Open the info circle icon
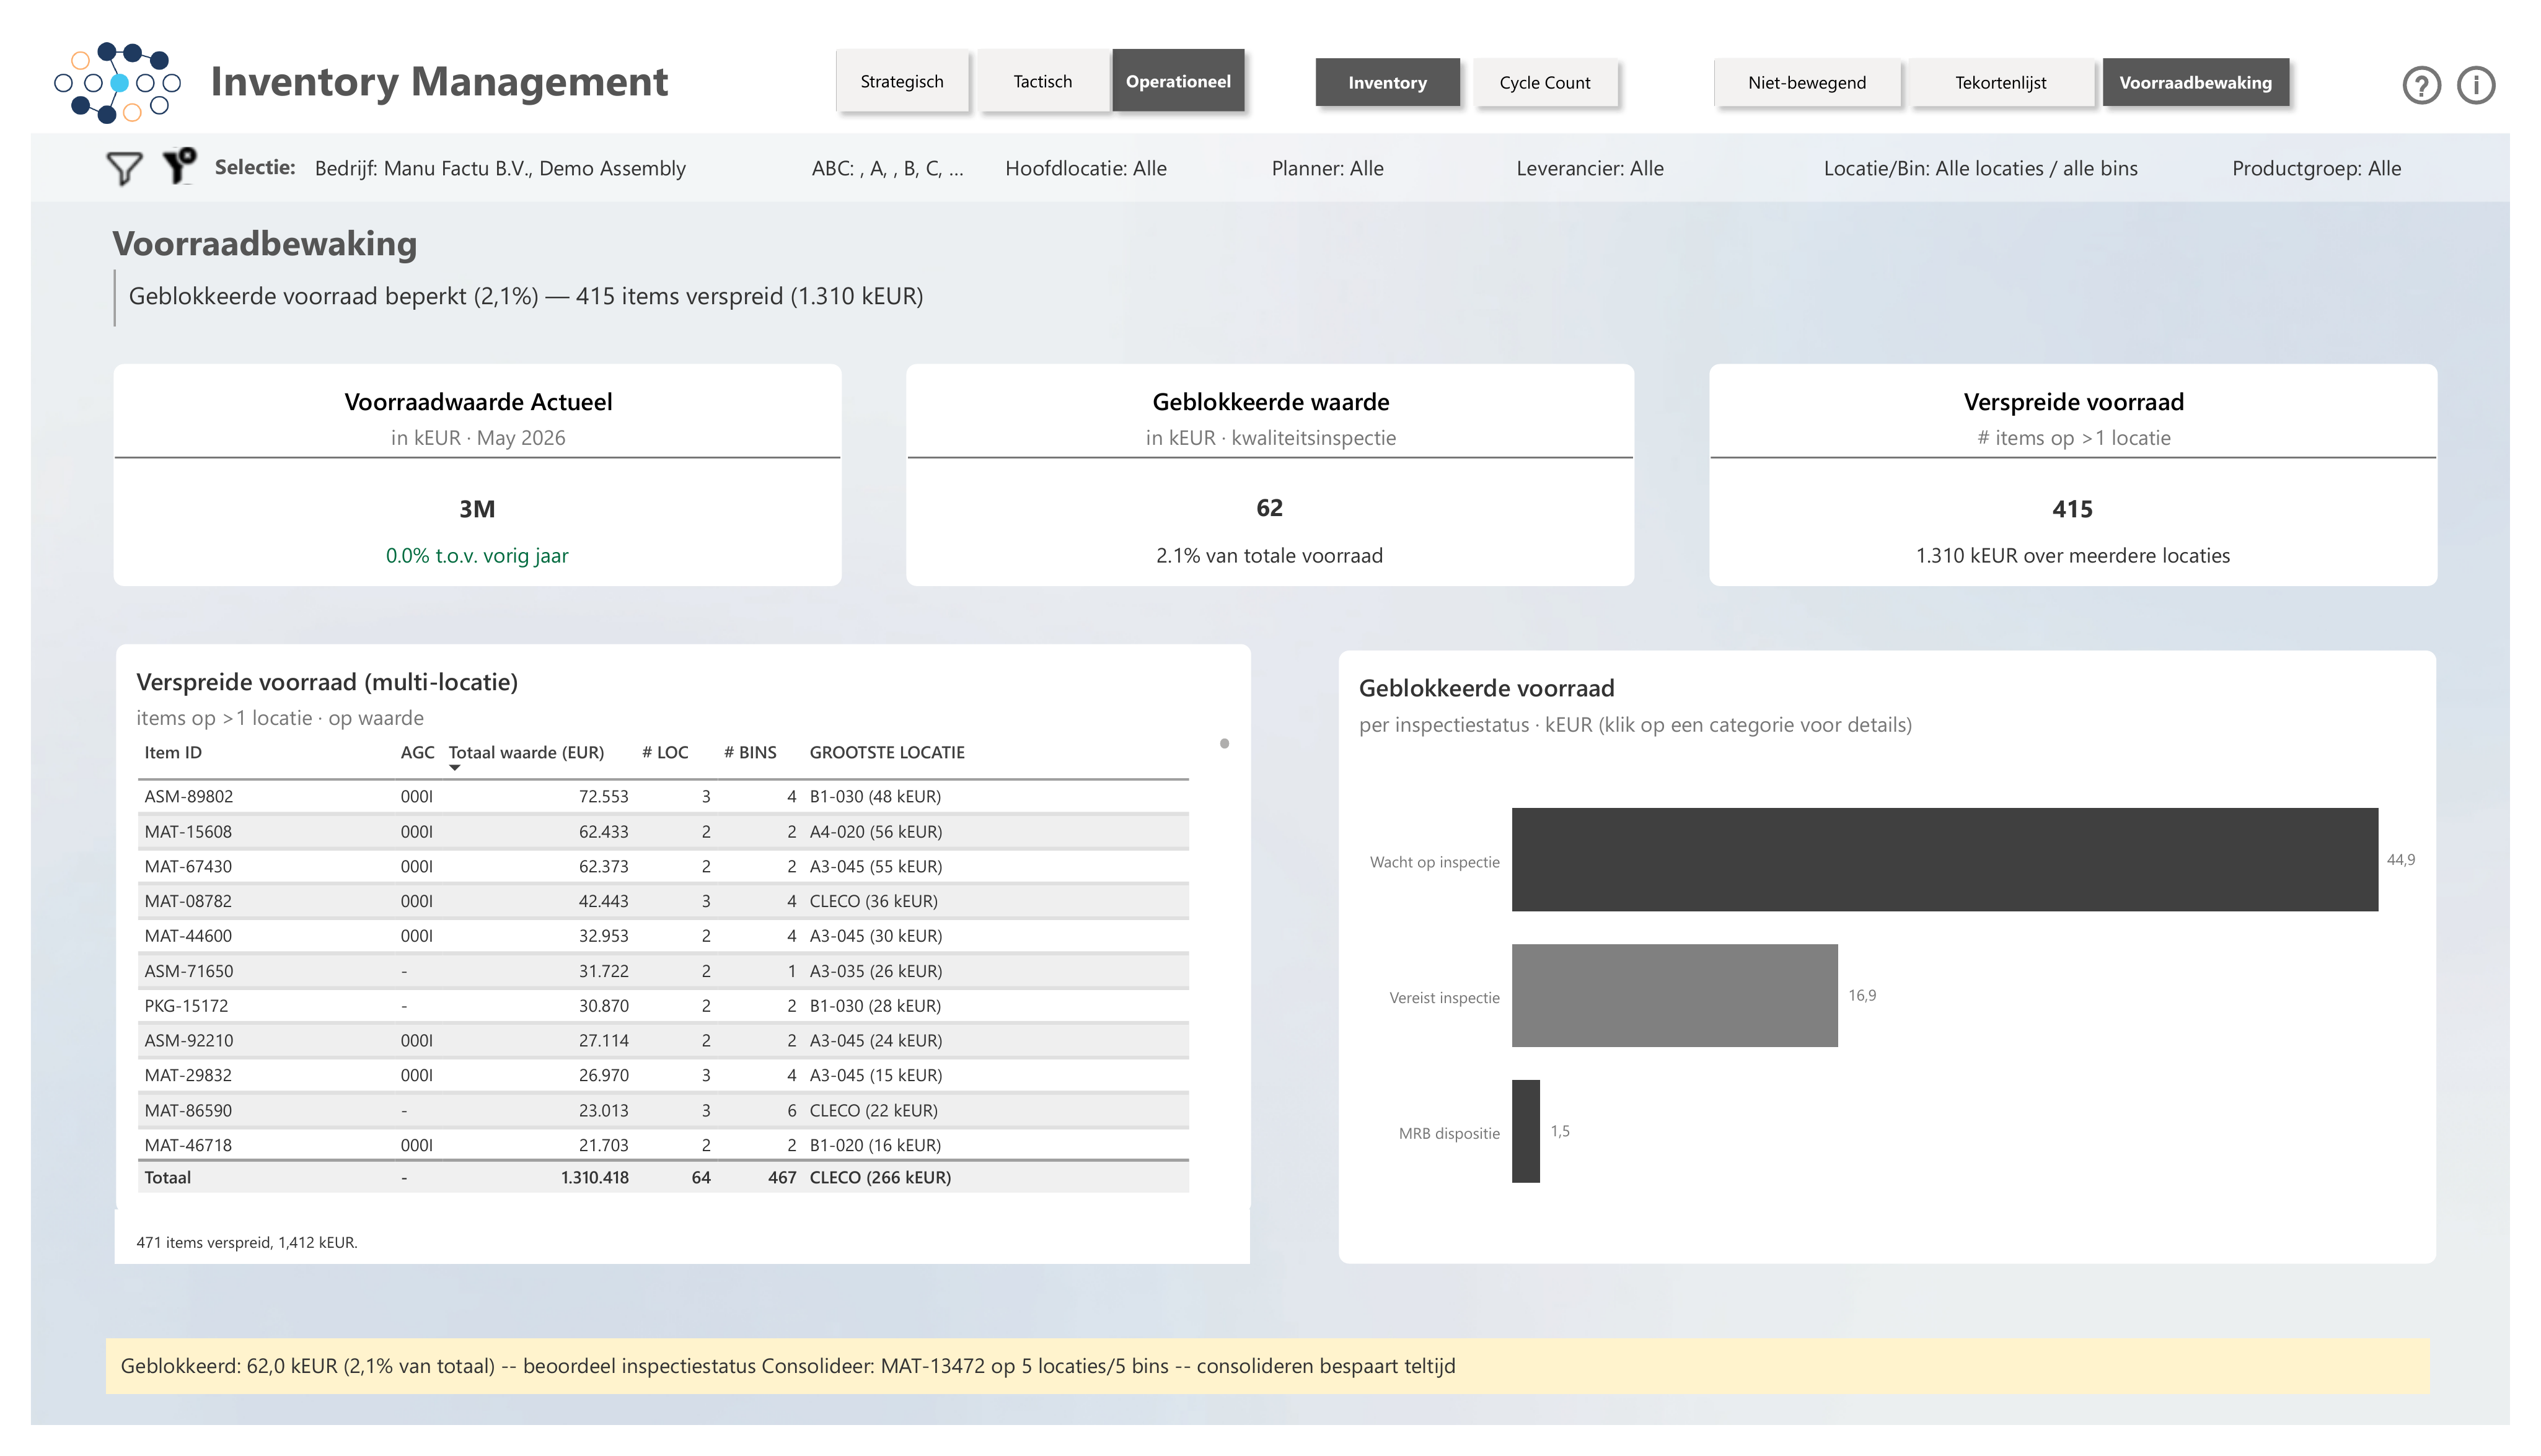Image resolution: width=2541 pixels, height=1456 pixels. [x=2476, y=85]
